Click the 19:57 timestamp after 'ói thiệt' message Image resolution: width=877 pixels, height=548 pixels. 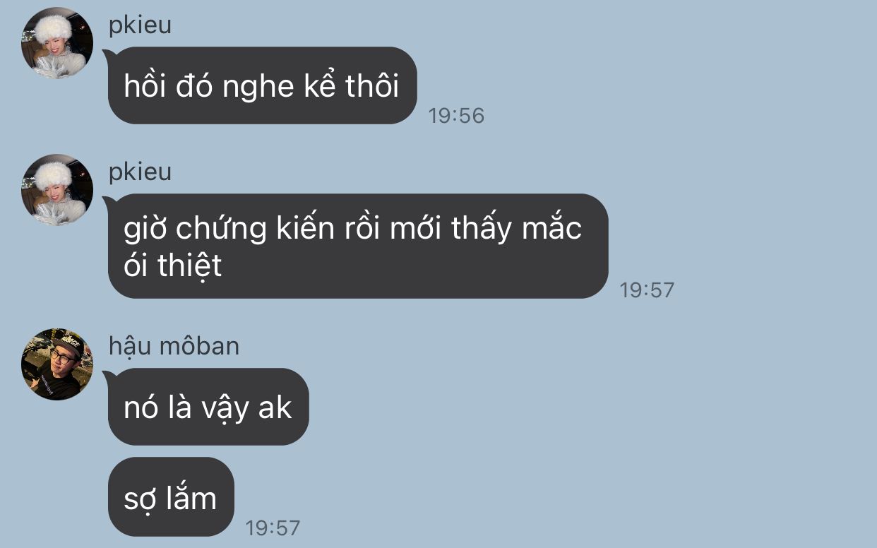pos(647,290)
